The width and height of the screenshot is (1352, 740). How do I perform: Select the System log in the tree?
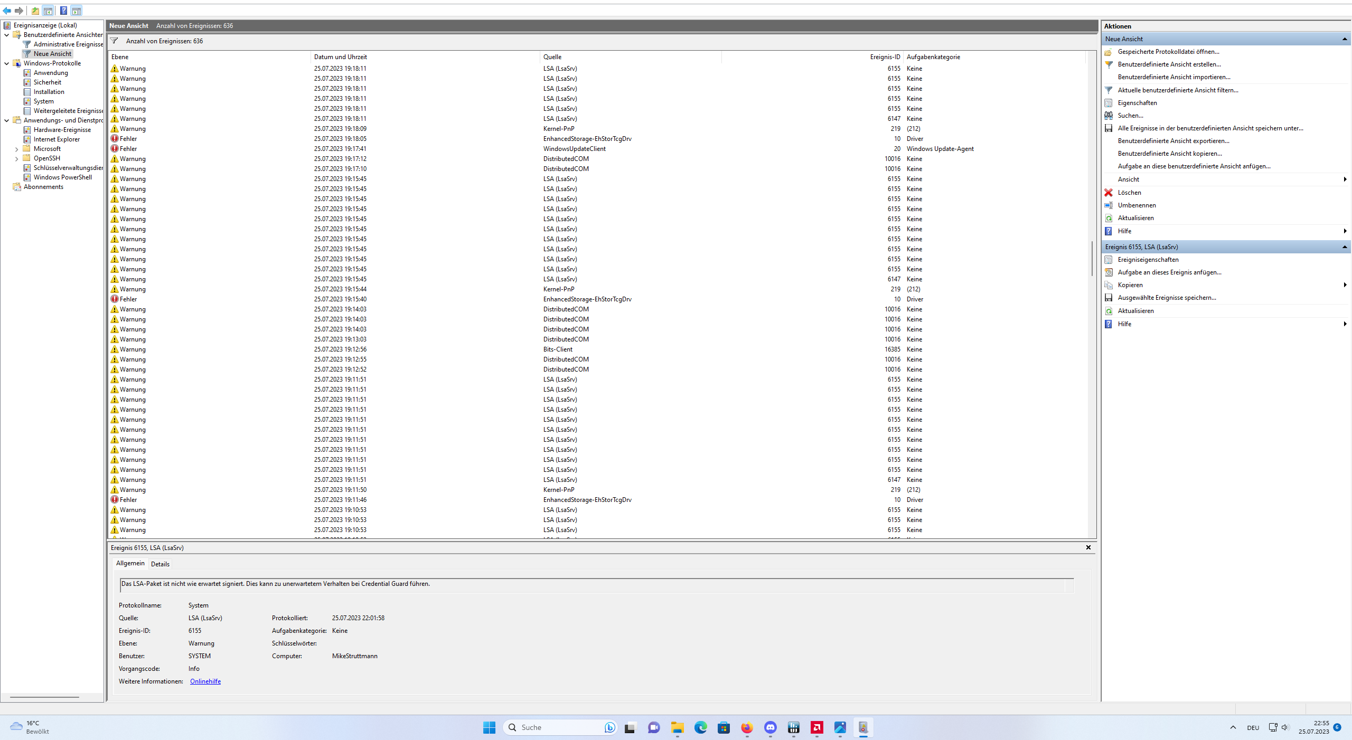43,101
